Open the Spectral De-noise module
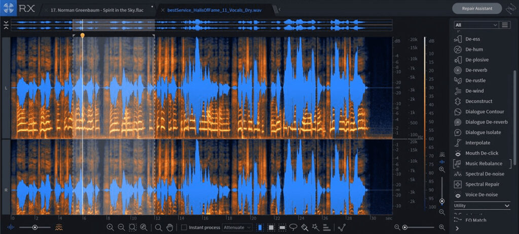The image size is (519, 234). pyautogui.click(x=479, y=174)
